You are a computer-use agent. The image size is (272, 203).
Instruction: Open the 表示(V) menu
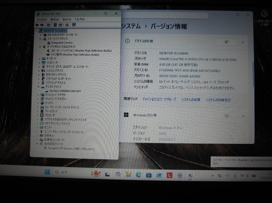[x=67, y=19]
